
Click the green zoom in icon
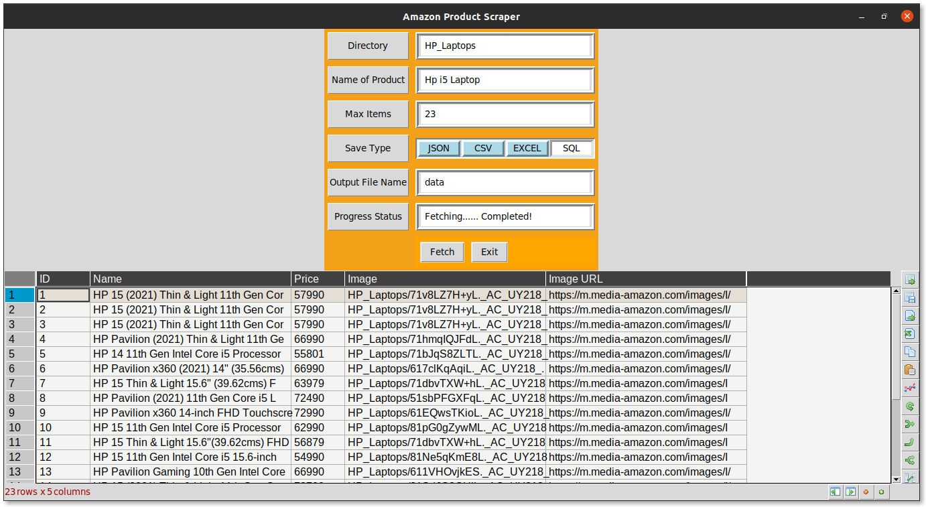pos(882,492)
